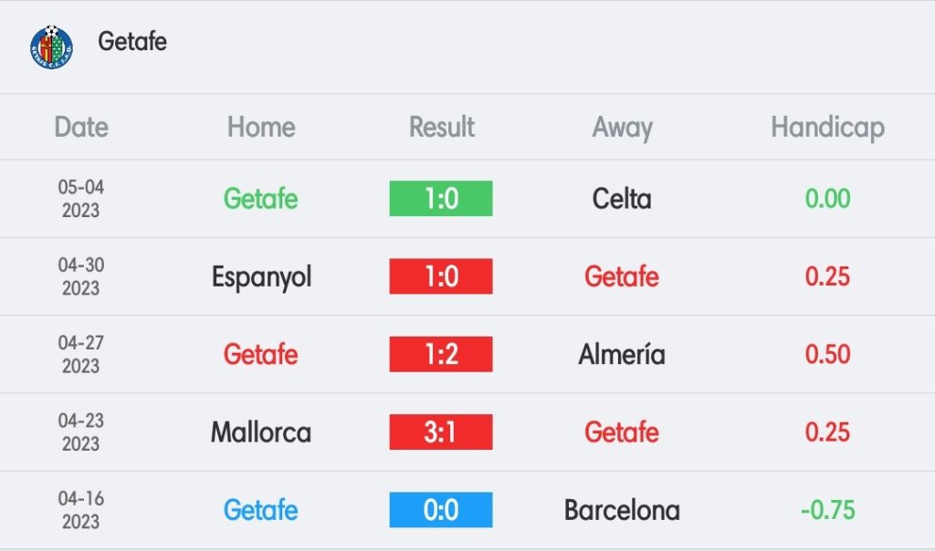Image resolution: width=935 pixels, height=551 pixels.
Task: Click the green 0.00 handicap value
Action: (827, 198)
